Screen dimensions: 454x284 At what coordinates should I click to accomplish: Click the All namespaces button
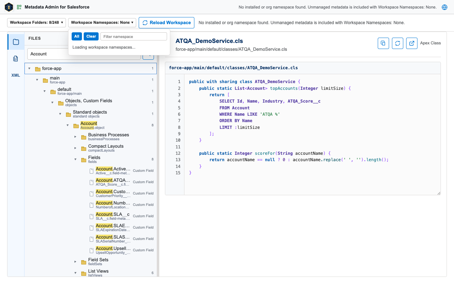77,36
